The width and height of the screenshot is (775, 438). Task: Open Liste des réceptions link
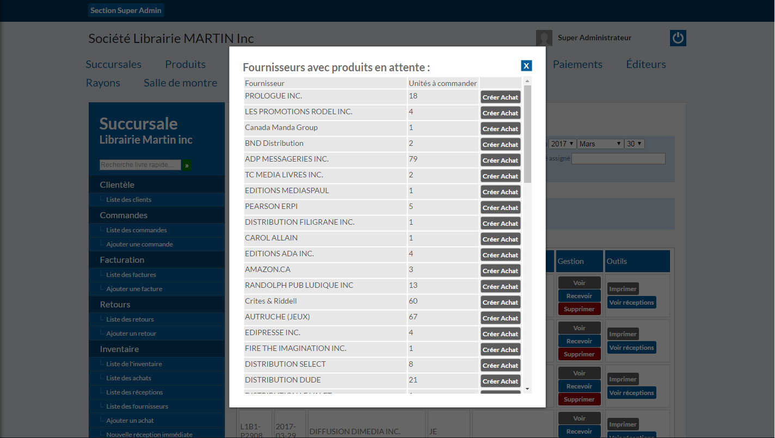click(134, 392)
